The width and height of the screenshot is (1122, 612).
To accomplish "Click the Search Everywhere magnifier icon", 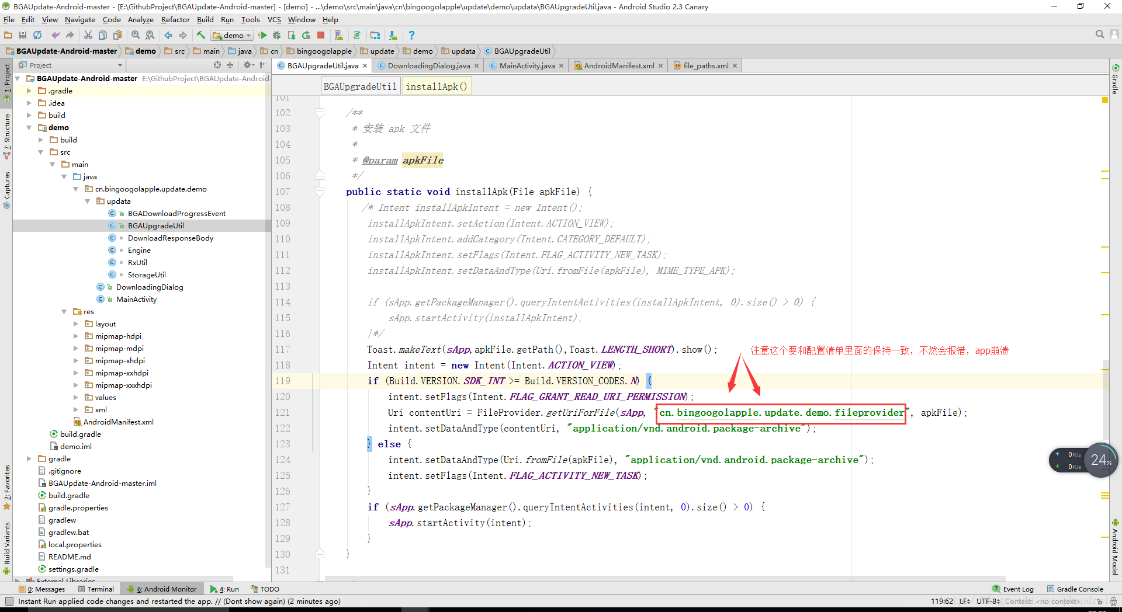I will click(x=1100, y=34).
